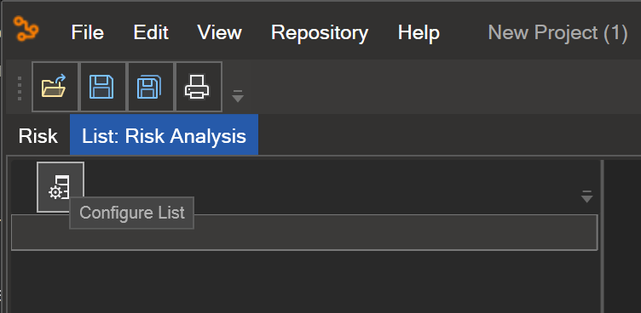Print using the printer toolbar icon
Screen dimensions: 641x313
click(199, 87)
